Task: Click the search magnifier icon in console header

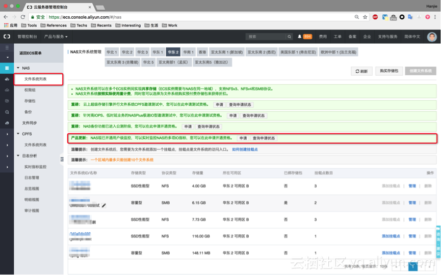Action: (x=289, y=37)
